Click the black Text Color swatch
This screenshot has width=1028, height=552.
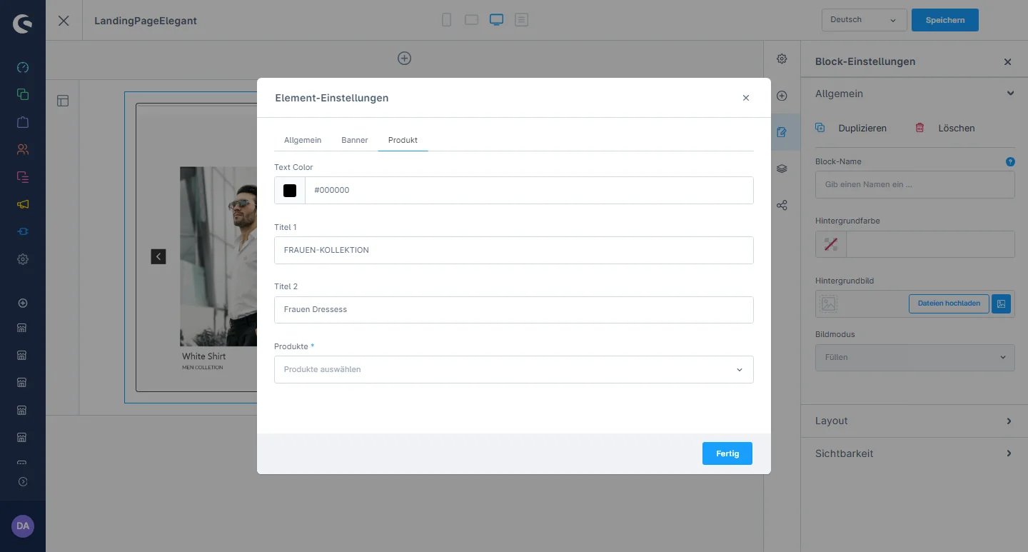[290, 191]
